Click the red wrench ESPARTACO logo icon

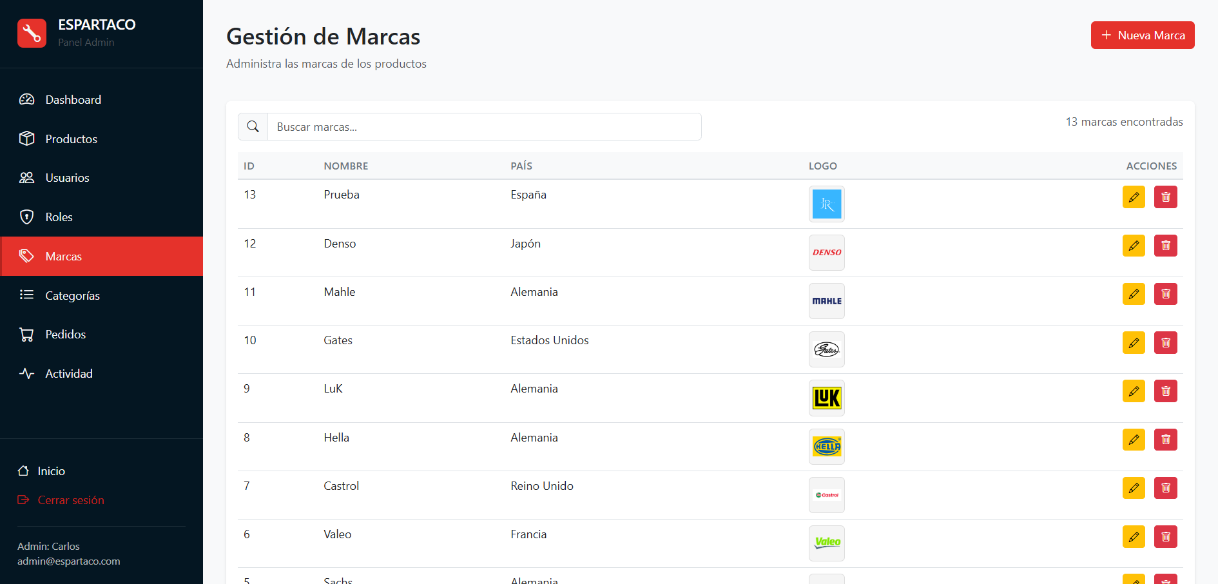click(32, 33)
